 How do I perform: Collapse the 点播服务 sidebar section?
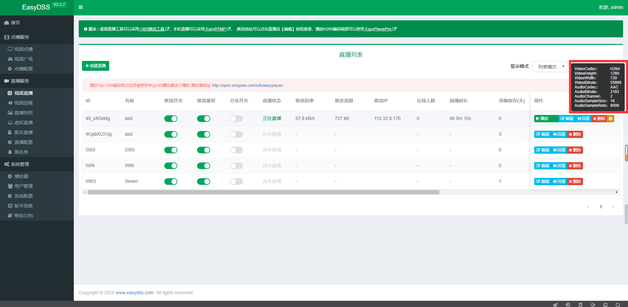tap(37, 37)
